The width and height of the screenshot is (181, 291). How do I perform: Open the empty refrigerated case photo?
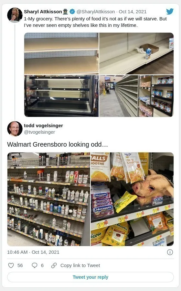(61, 96)
